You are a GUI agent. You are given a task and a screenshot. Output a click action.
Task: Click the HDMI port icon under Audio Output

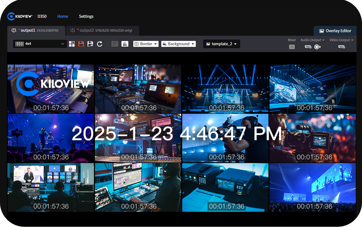click(308, 47)
